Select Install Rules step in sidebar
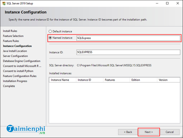Screen dimensions: 183x138 (x=10, y=31)
